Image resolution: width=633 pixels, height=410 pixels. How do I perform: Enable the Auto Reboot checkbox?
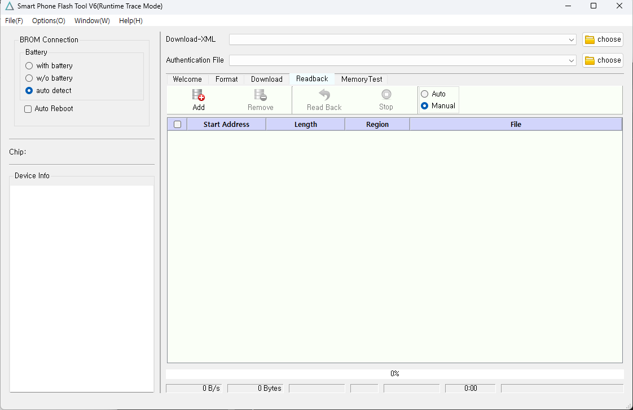click(28, 109)
